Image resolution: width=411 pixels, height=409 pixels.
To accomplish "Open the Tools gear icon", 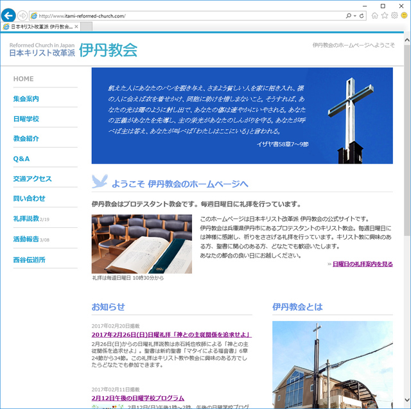I will coord(394,15).
